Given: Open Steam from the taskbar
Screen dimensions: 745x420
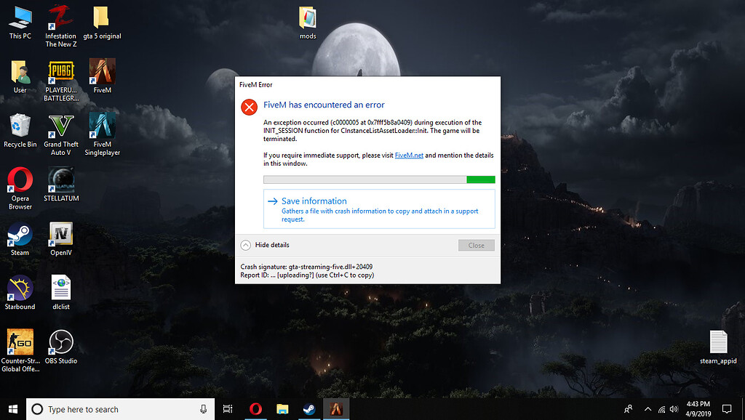Looking at the screenshot, I should point(309,409).
